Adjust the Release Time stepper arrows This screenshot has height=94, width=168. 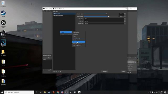(x=125, y=23)
